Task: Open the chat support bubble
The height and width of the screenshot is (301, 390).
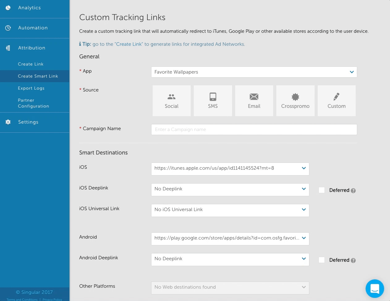Action: [x=375, y=289]
